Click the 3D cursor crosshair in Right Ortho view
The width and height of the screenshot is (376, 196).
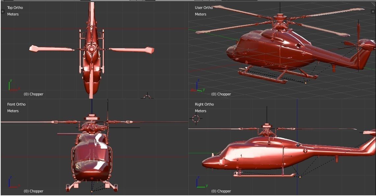(x=196, y=118)
